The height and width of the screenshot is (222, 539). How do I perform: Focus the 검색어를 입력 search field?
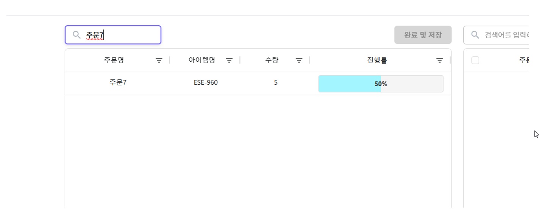[506, 35]
